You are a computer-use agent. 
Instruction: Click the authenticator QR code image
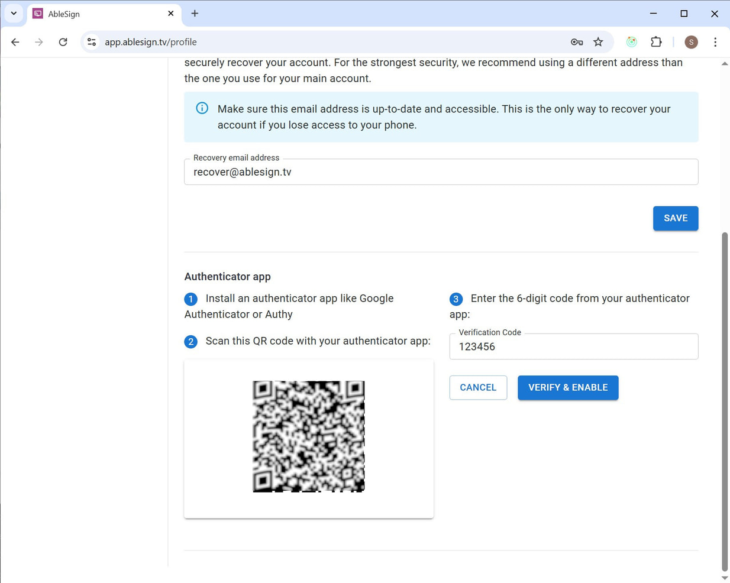309,436
